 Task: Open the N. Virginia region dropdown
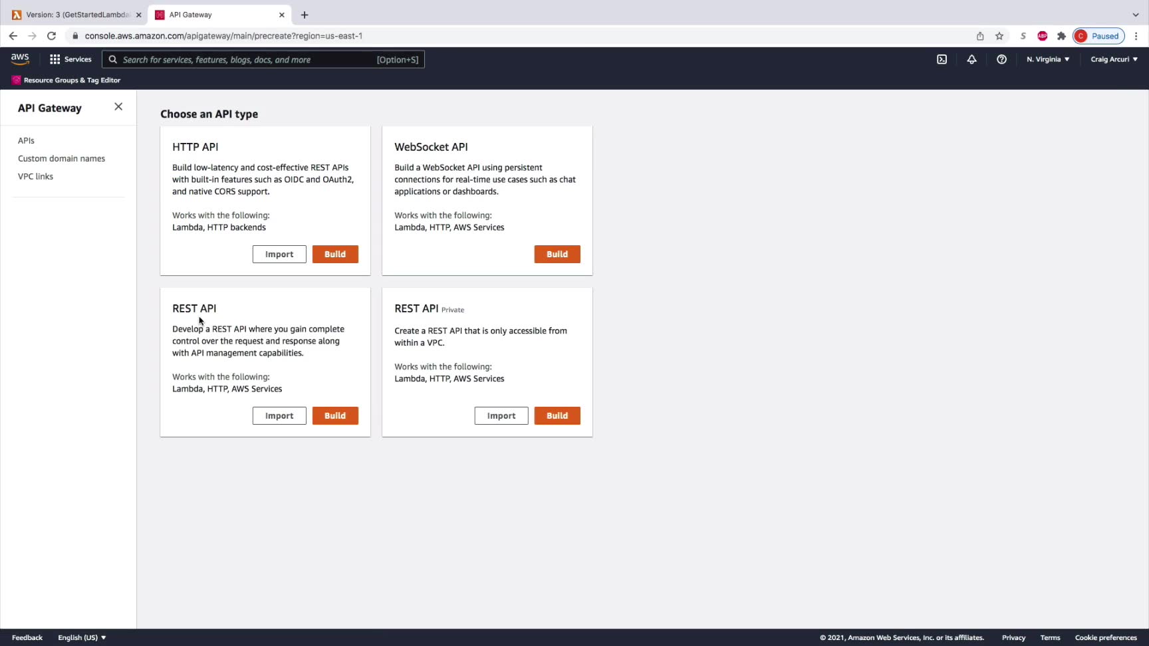coord(1048,59)
